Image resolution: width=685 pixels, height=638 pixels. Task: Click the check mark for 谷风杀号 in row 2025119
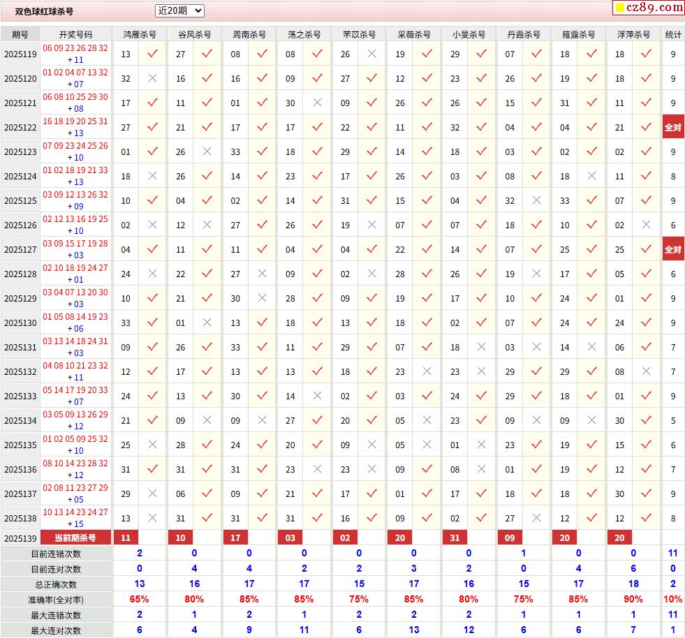[x=207, y=54]
